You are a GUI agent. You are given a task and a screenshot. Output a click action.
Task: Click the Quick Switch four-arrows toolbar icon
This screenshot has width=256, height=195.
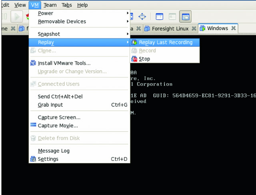pos(142,16)
